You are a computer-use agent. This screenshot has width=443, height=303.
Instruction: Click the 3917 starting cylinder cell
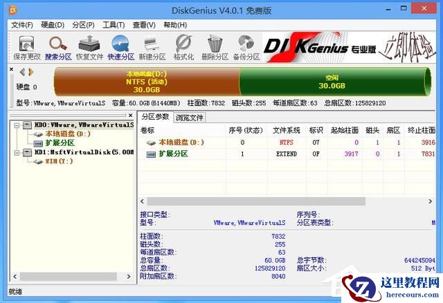pyautogui.click(x=351, y=154)
